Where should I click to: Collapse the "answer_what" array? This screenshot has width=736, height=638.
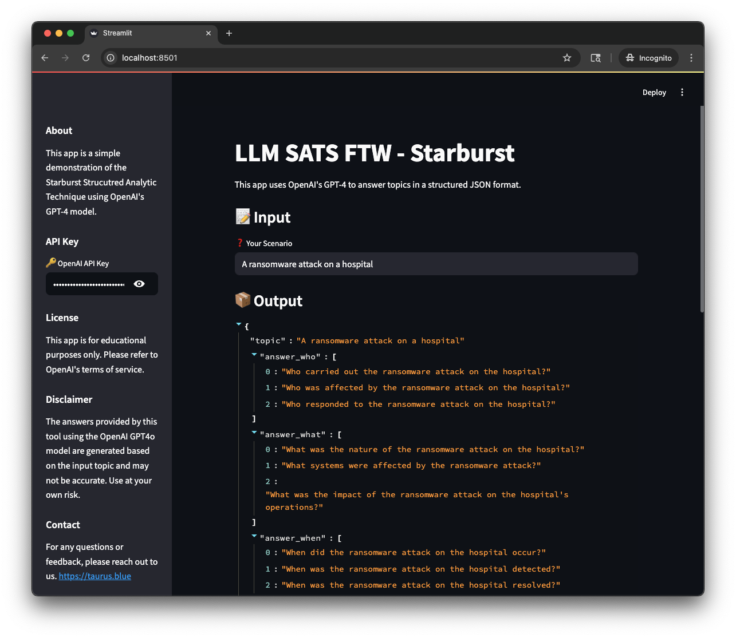point(254,433)
